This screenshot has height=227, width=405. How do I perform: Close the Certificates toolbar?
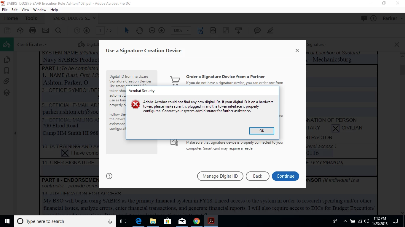coord(397,45)
